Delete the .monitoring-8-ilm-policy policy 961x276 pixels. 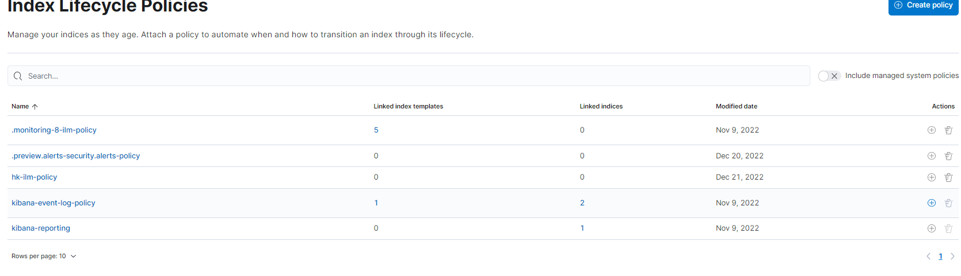[948, 130]
